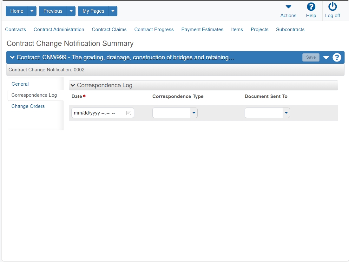
Task: Open the contract component actions arrow
Action: pyautogui.click(x=326, y=58)
